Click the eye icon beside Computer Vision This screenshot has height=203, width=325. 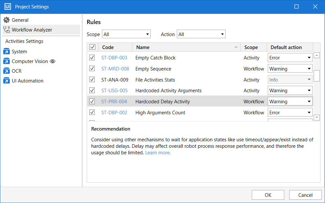click(x=53, y=61)
